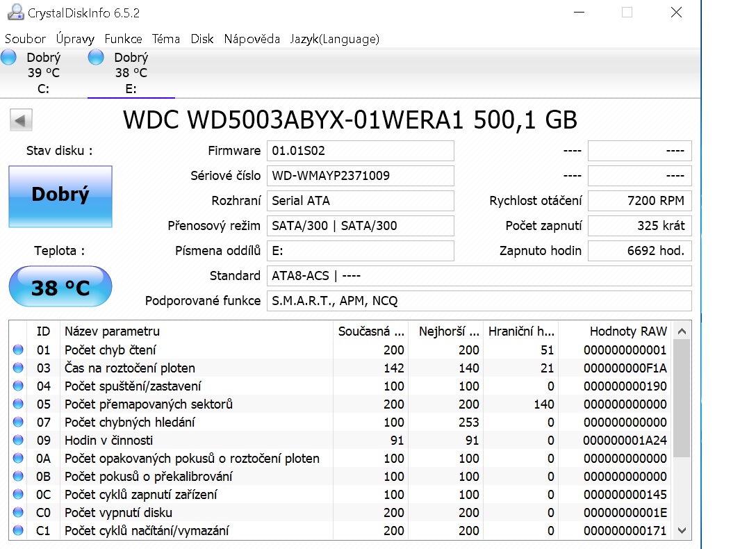Select Počet opakovaných pokusů o roztočení ploten
The image size is (740, 549).
point(340,459)
